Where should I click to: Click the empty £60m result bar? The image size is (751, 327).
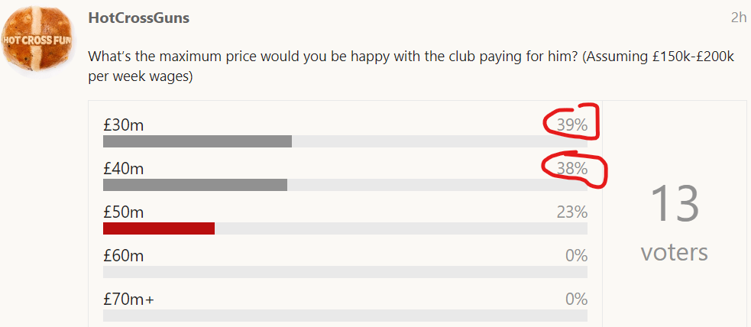[345, 272]
